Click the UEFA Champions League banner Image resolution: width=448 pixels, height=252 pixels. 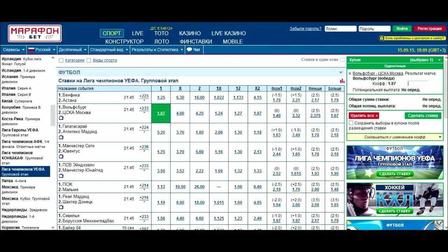[x=395, y=162]
